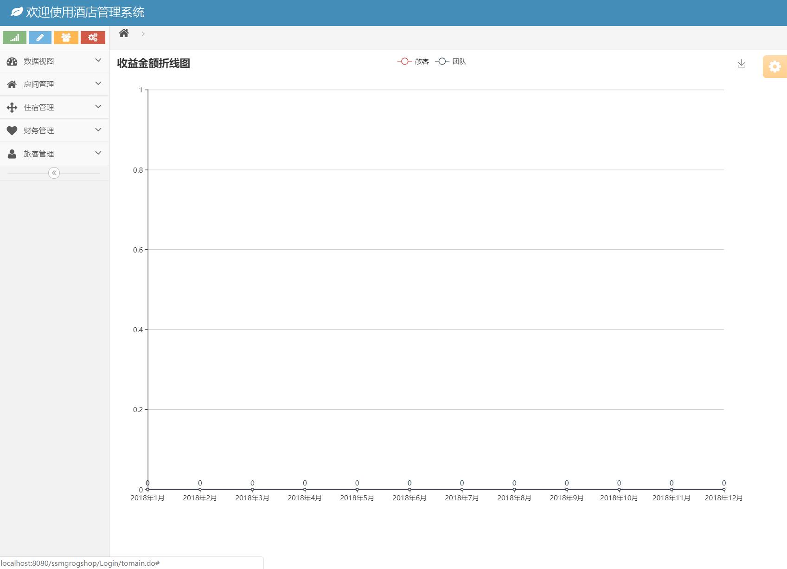
Task: Click the orange users group shortcut button
Action: click(x=66, y=38)
